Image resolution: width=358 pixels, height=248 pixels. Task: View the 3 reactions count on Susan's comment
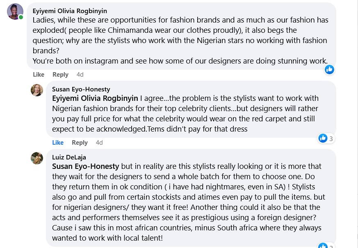tap(331, 139)
